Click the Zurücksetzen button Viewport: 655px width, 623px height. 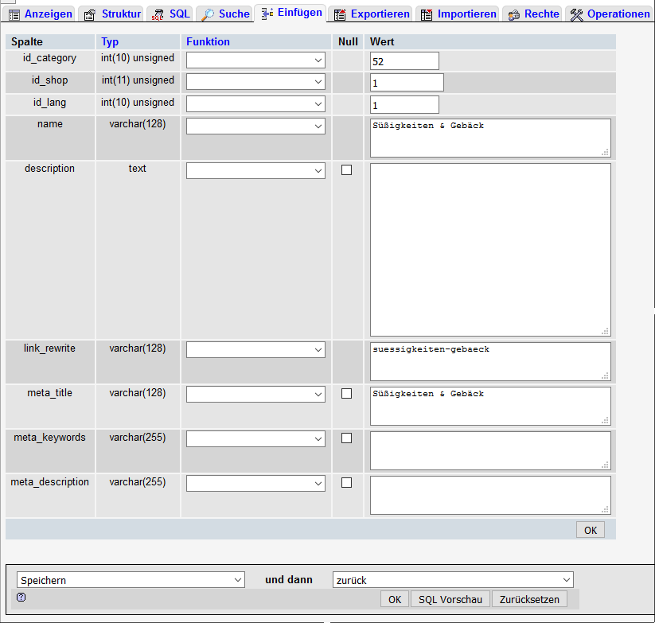[x=529, y=599]
